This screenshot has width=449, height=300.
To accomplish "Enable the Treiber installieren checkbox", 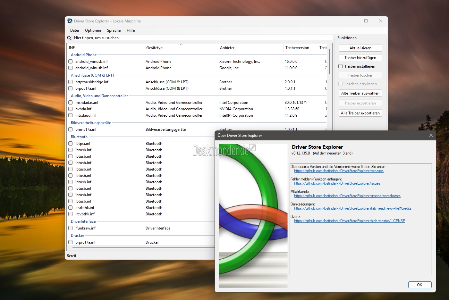I will click(341, 66).
